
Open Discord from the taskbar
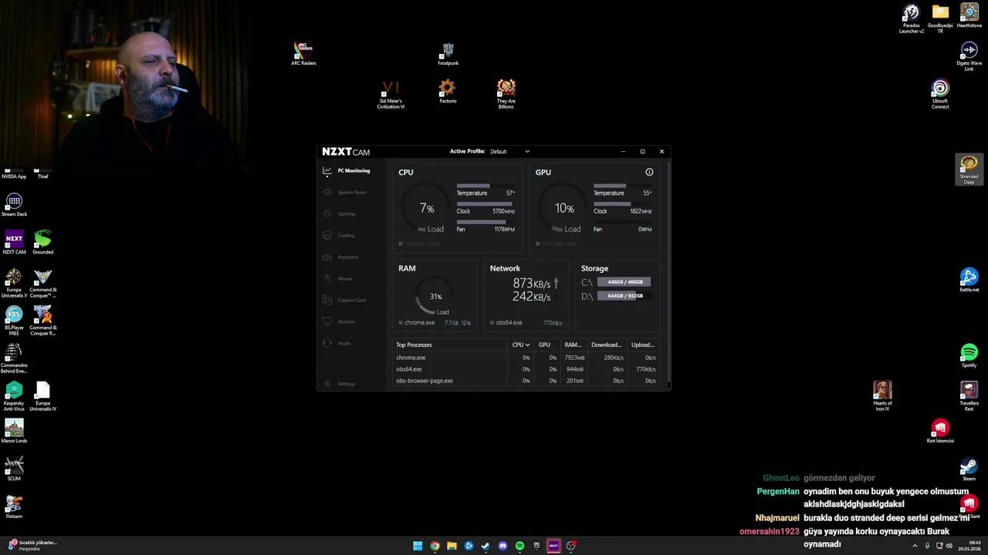[502, 546]
